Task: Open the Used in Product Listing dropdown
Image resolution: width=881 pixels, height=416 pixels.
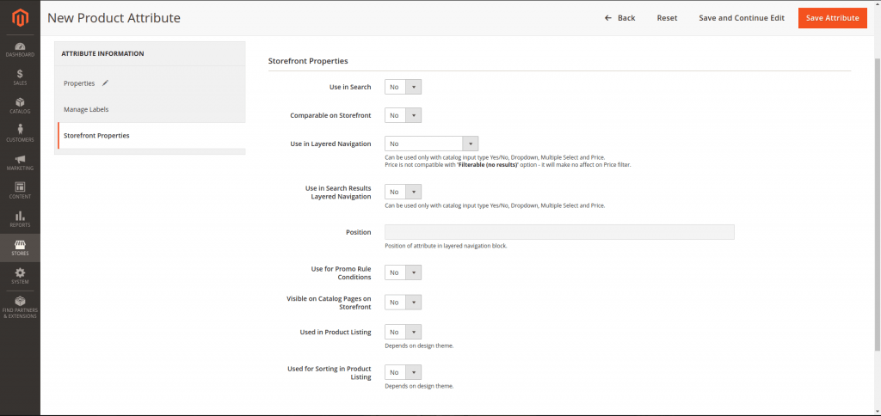Action: click(x=403, y=332)
